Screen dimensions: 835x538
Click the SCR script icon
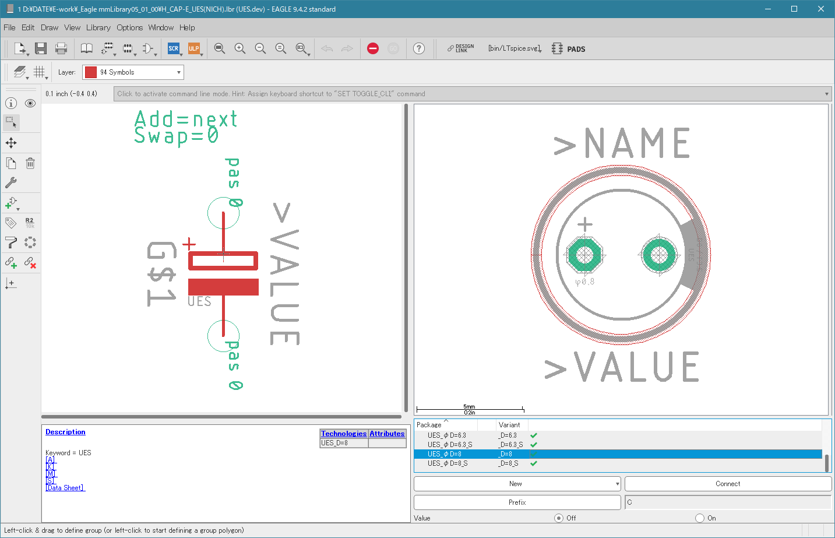pyautogui.click(x=174, y=48)
